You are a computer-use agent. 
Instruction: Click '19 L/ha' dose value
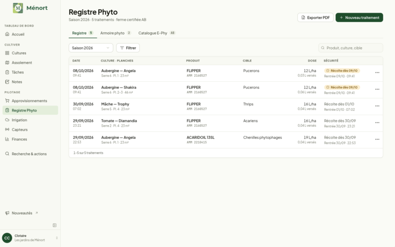click(x=310, y=137)
